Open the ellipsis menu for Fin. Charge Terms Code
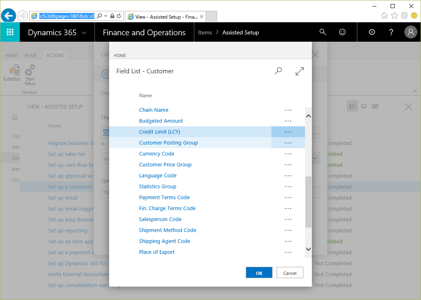The image size is (421, 300). tap(288, 209)
